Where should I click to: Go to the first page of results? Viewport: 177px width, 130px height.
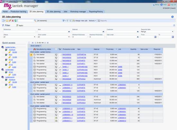click(33, 43)
